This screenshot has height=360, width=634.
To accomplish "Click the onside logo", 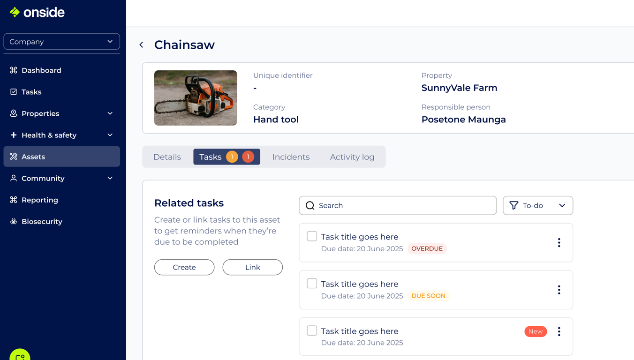I will (37, 12).
